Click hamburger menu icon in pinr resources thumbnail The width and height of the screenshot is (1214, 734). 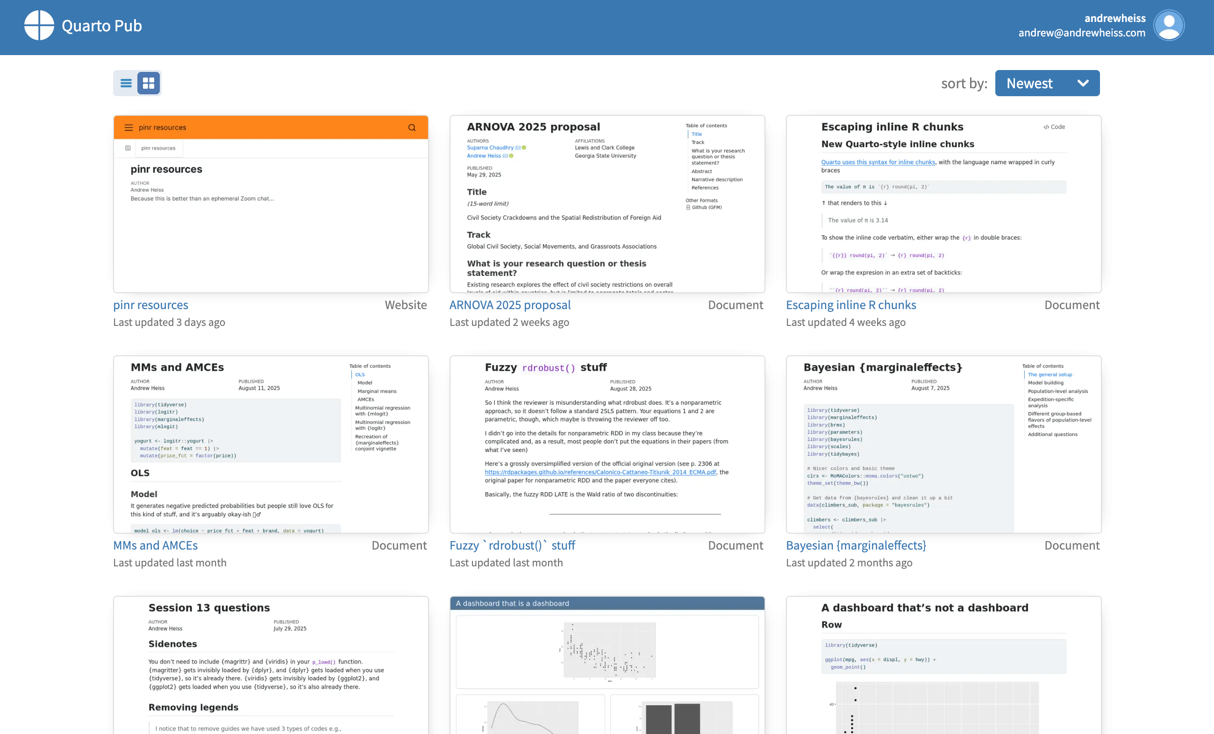[x=129, y=127]
